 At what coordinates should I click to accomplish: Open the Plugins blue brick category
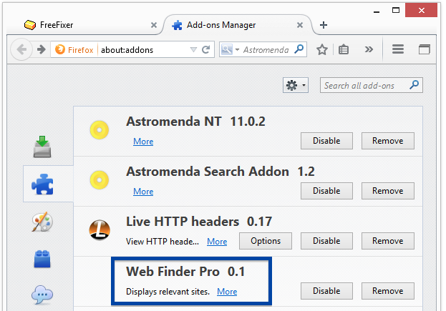42,259
